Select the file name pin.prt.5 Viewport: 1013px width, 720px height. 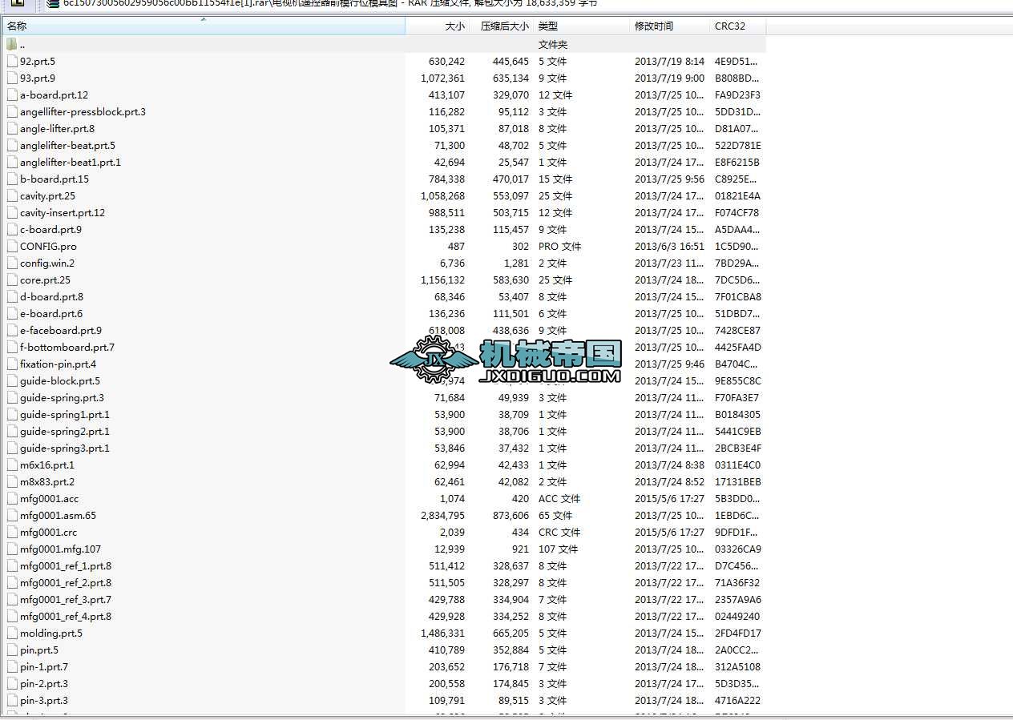[x=39, y=650]
